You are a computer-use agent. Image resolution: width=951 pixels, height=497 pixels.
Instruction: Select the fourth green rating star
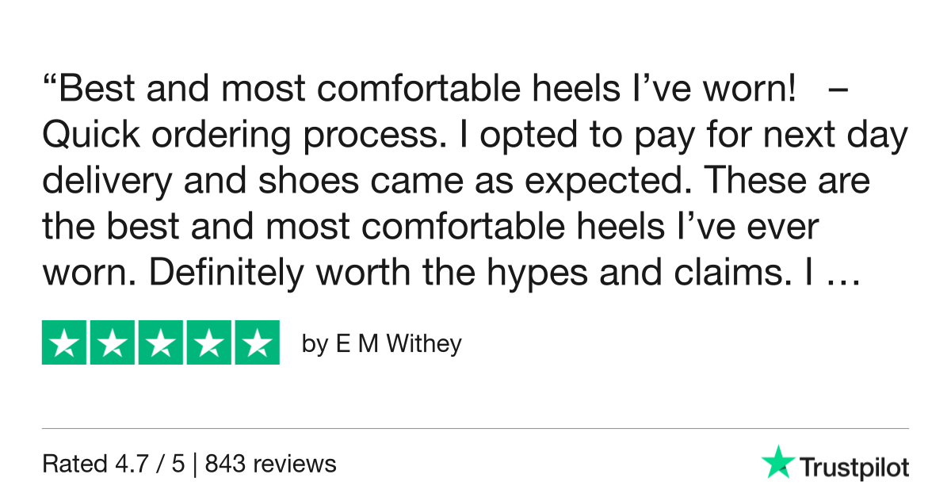point(208,342)
